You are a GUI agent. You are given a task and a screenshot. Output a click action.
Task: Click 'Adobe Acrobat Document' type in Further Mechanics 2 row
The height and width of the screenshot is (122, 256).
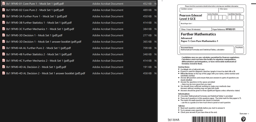tap(108, 61)
